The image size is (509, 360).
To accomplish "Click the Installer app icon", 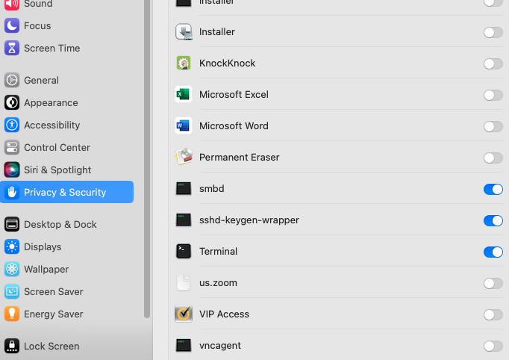I will (x=184, y=32).
